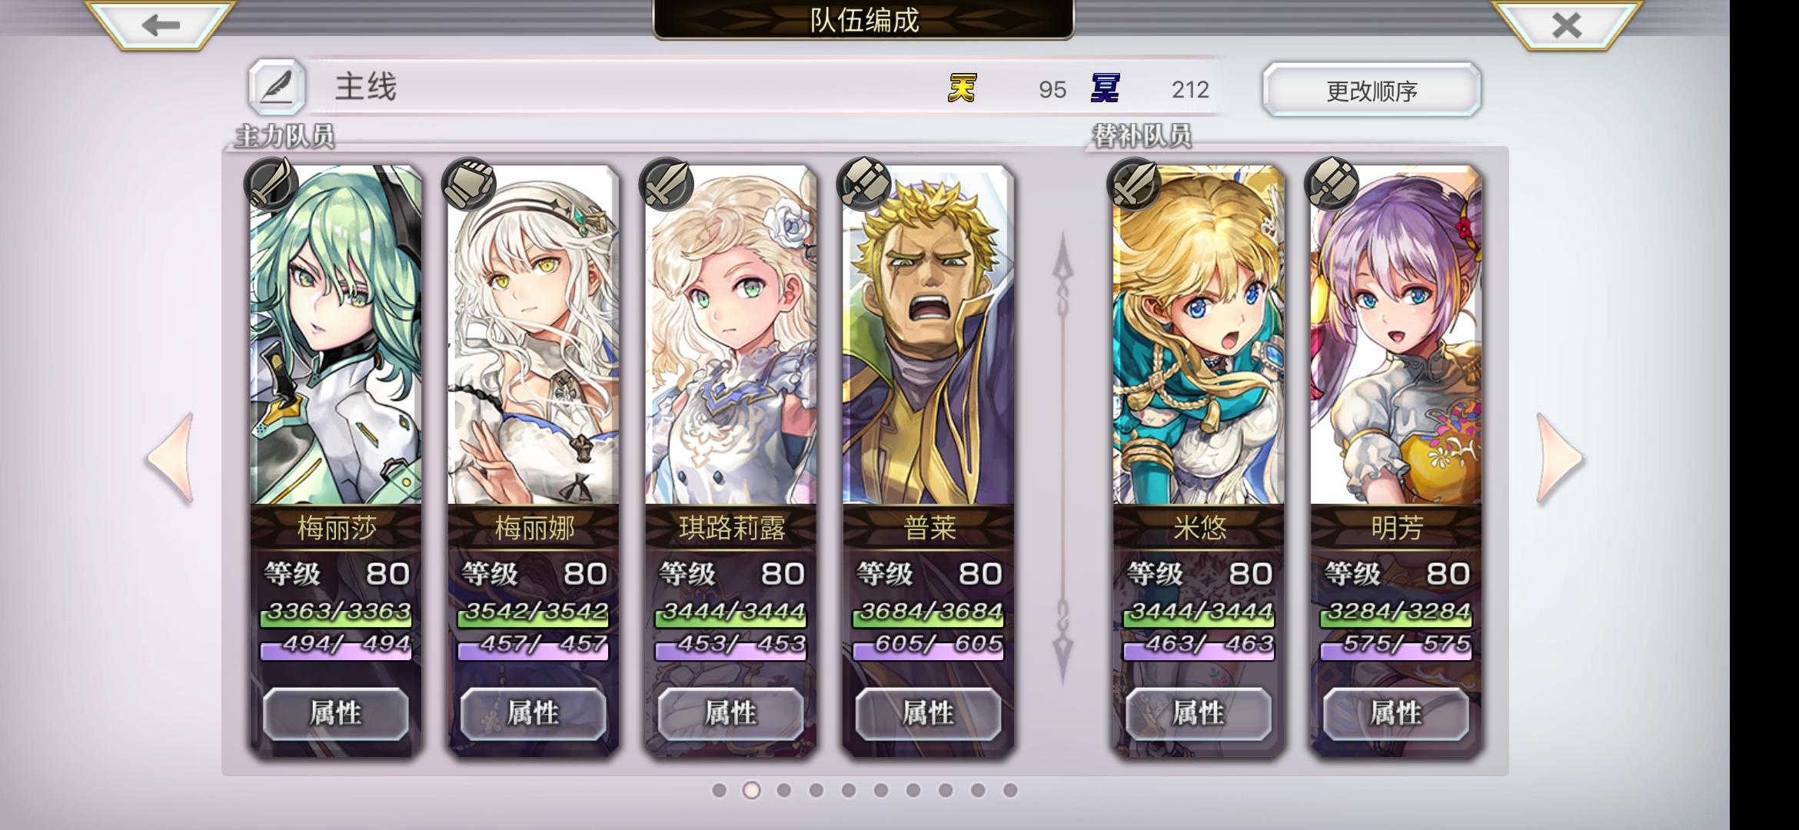Select the last team page dot
Viewport: 1799px width, 830px height.
[x=1010, y=790]
